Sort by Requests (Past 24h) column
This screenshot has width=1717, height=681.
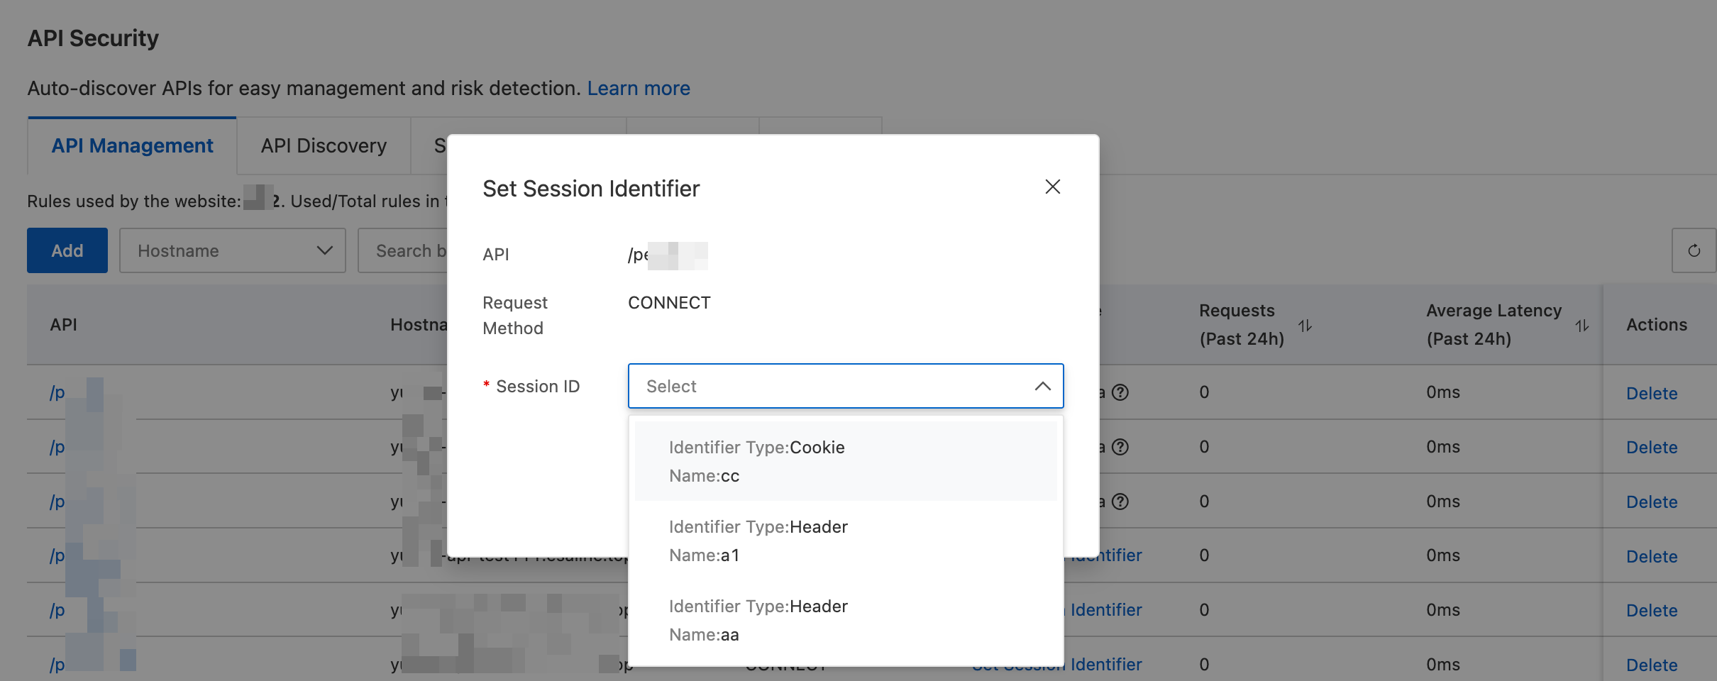coord(1305,326)
